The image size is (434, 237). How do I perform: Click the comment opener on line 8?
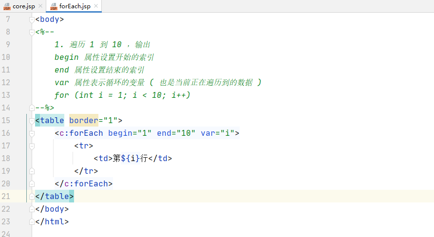coord(44,32)
